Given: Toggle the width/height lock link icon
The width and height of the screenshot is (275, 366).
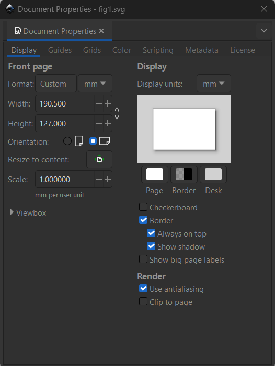Looking at the screenshot, I should 117,113.
